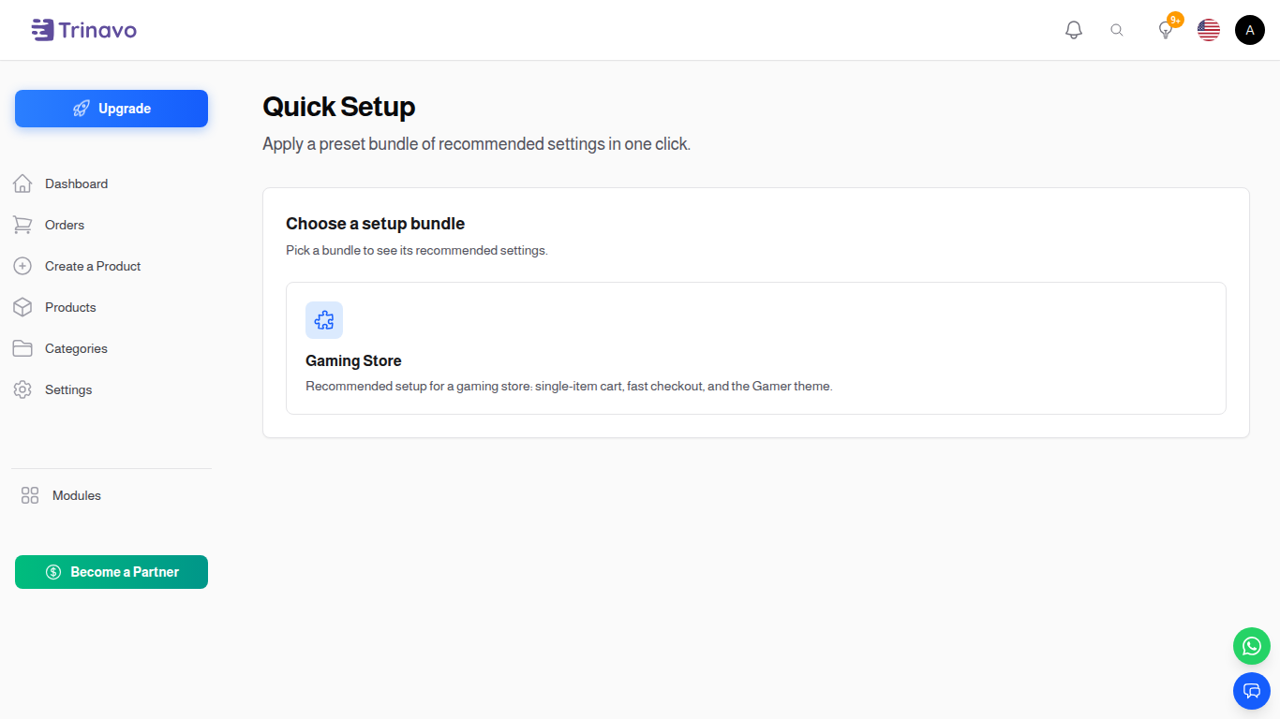The height and width of the screenshot is (719, 1280).
Task: Click the 'Apply a preset bundle' subtitle
Action: (x=476, y=144)
